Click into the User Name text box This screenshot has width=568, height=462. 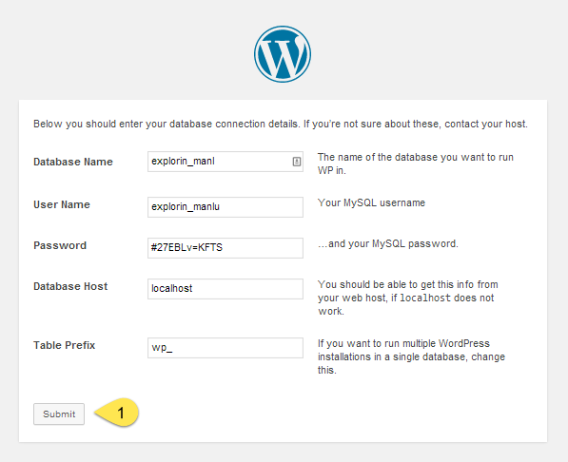click(225, 207)
